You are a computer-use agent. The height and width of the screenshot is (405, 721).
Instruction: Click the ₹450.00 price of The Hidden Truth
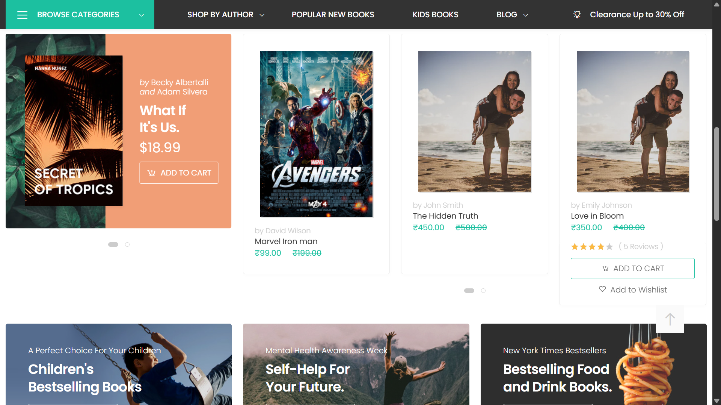pyautogui.click(x=428, y=228)
